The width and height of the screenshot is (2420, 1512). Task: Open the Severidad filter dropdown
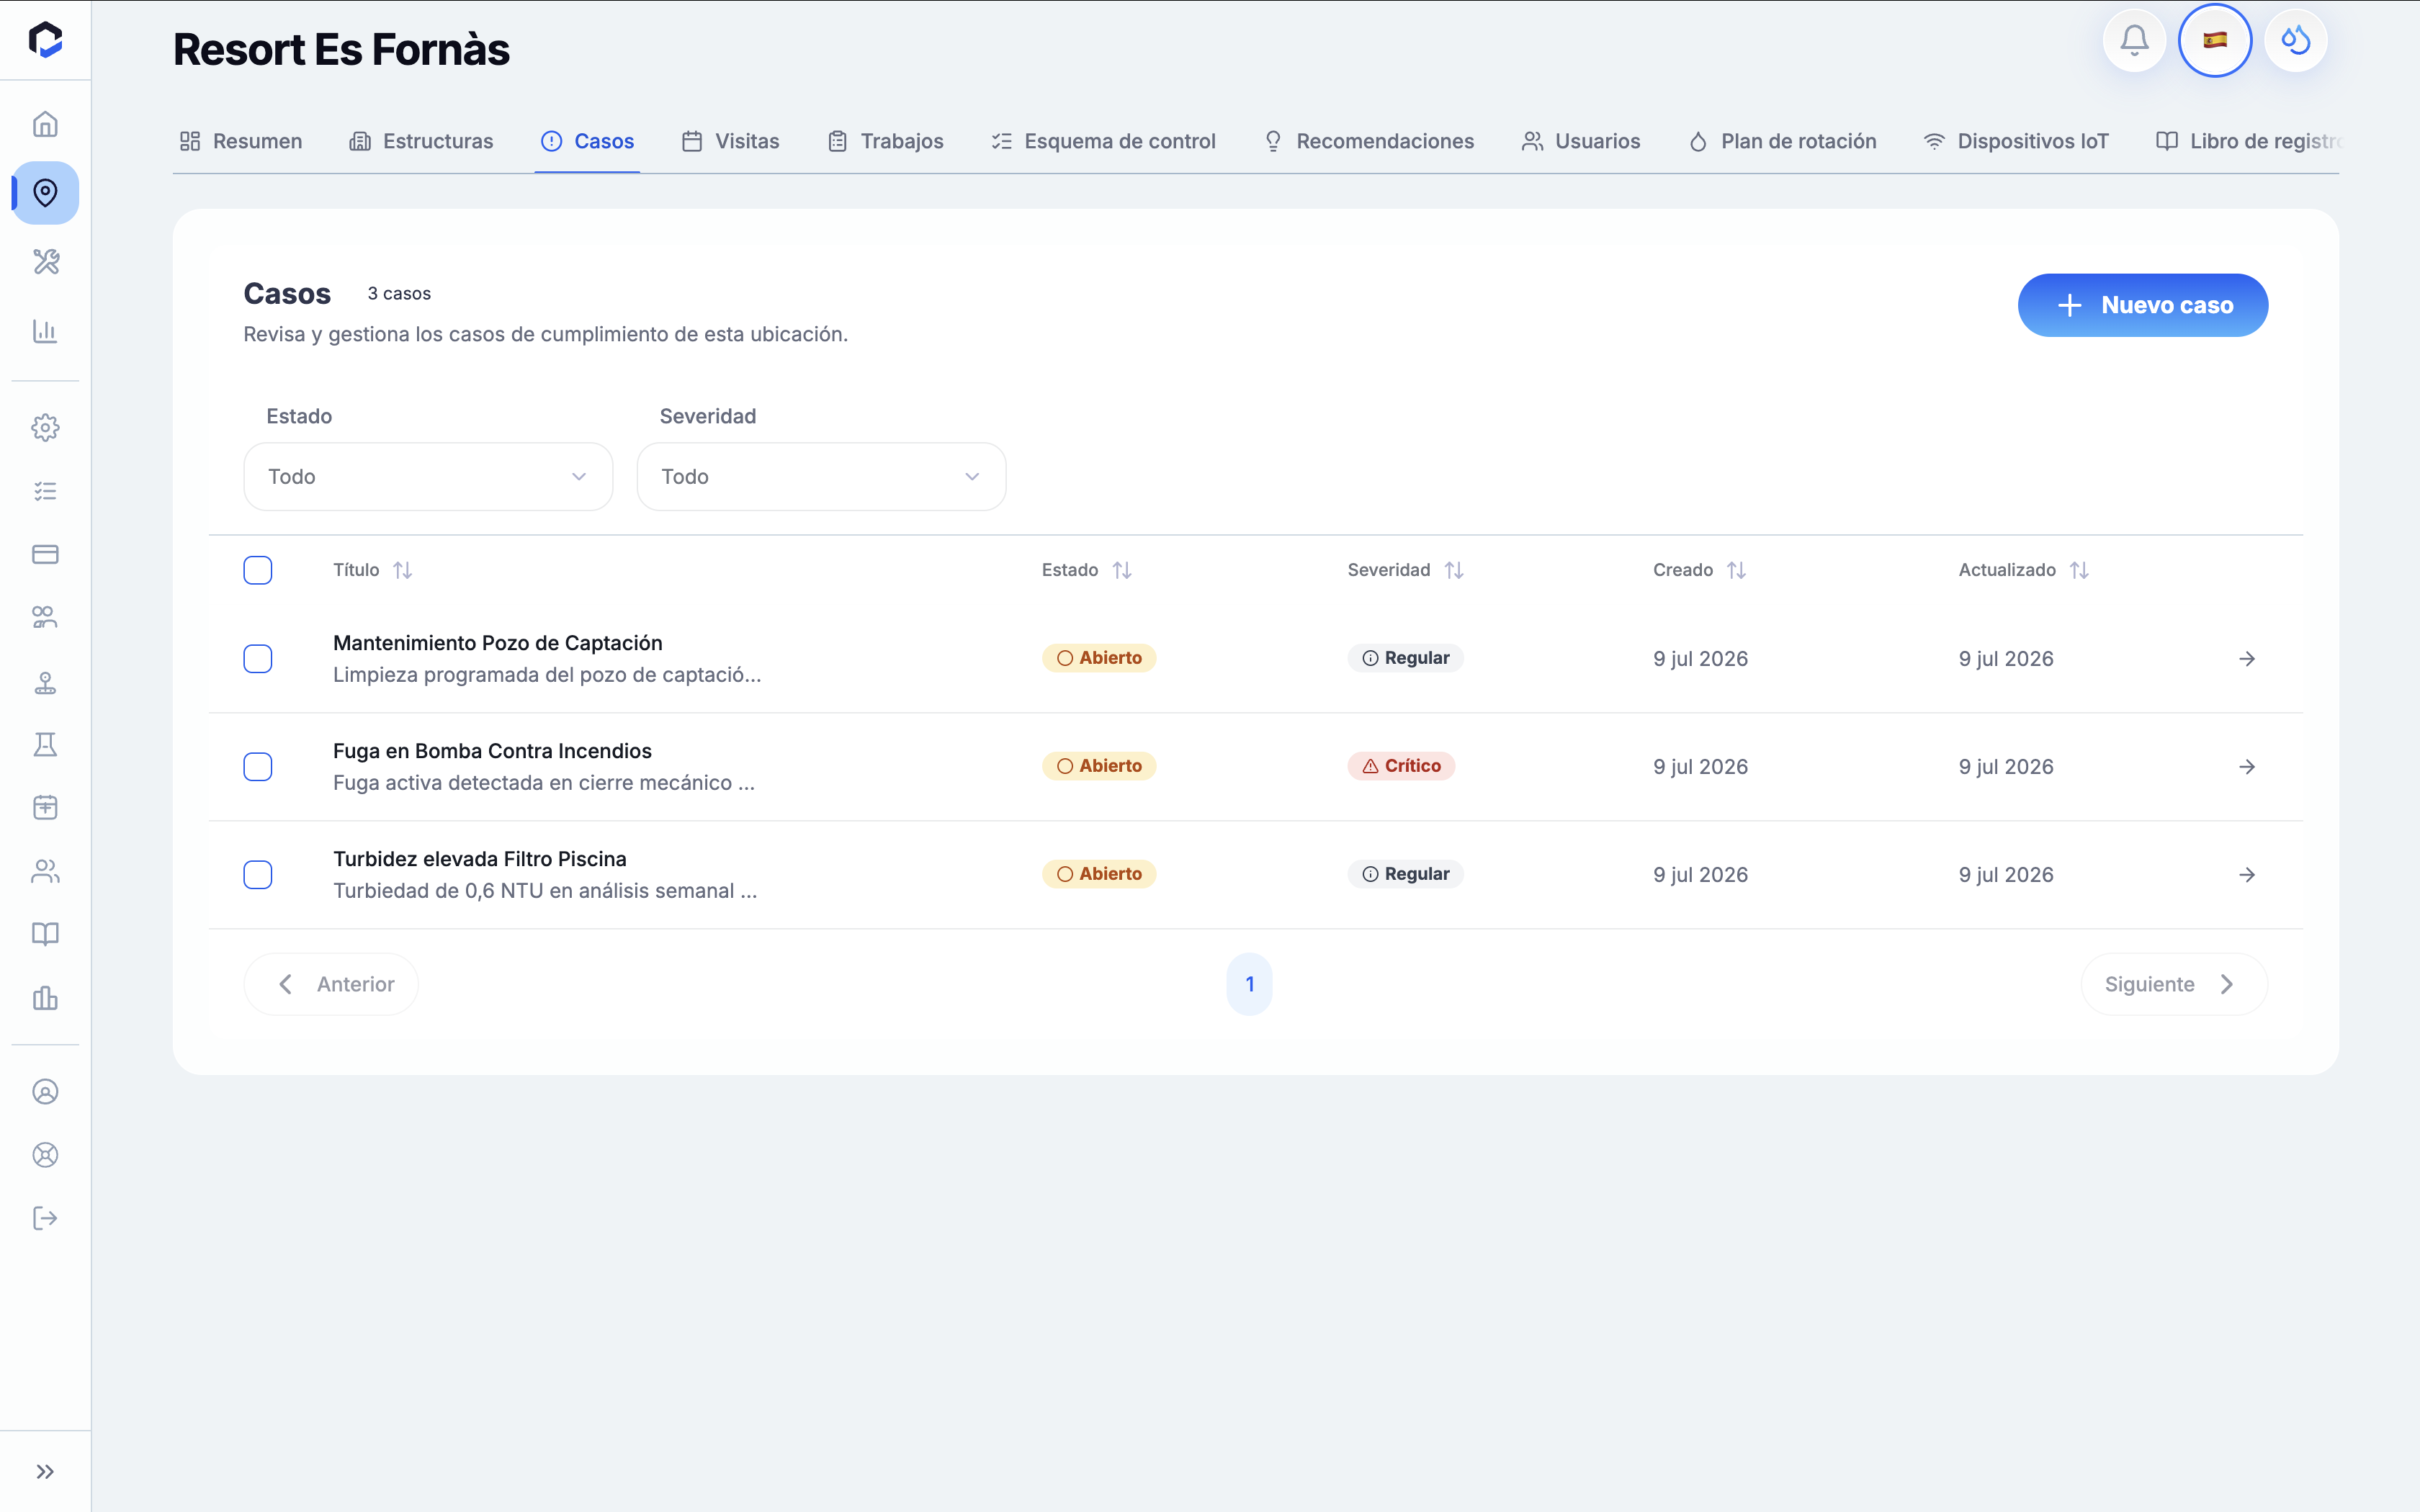pyautogui.click(x=821, y=477)
